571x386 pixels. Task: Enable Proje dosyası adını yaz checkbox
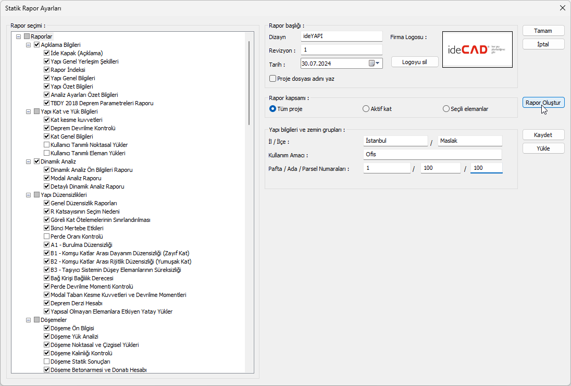tap(272, 79)
